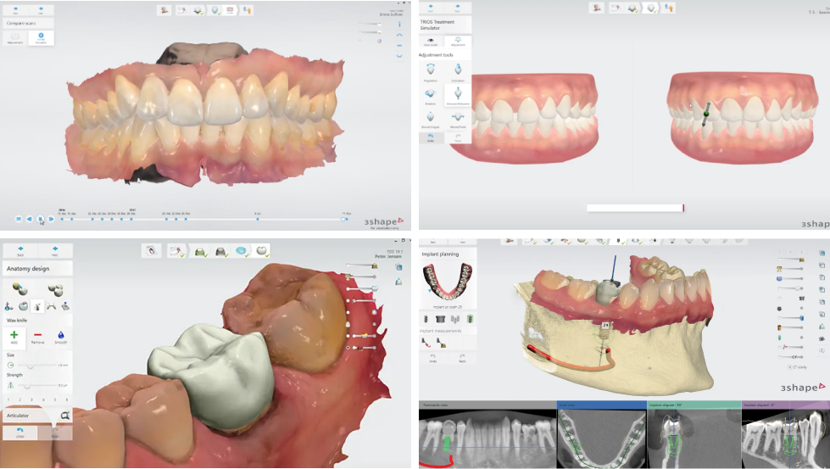
Task: Switch to View mode tab in Treatment Simulator
Action: point(431,42)
